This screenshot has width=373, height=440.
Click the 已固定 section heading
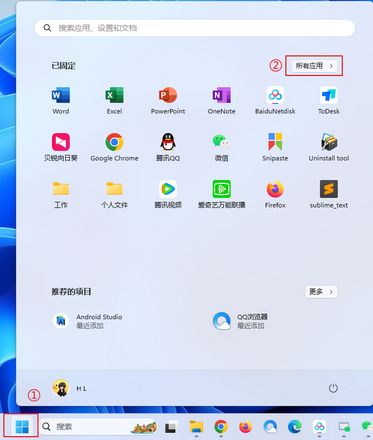[x=64, y=66]
